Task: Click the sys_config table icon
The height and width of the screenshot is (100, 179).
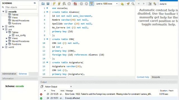Action: pyautogui.click(x=13, y=35)
